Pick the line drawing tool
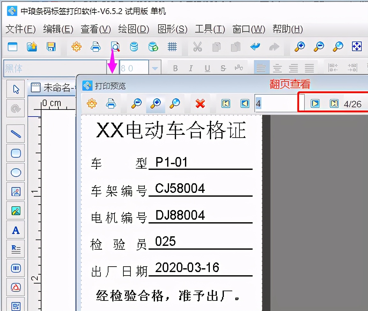368x311 pixels. coord(16,134)
